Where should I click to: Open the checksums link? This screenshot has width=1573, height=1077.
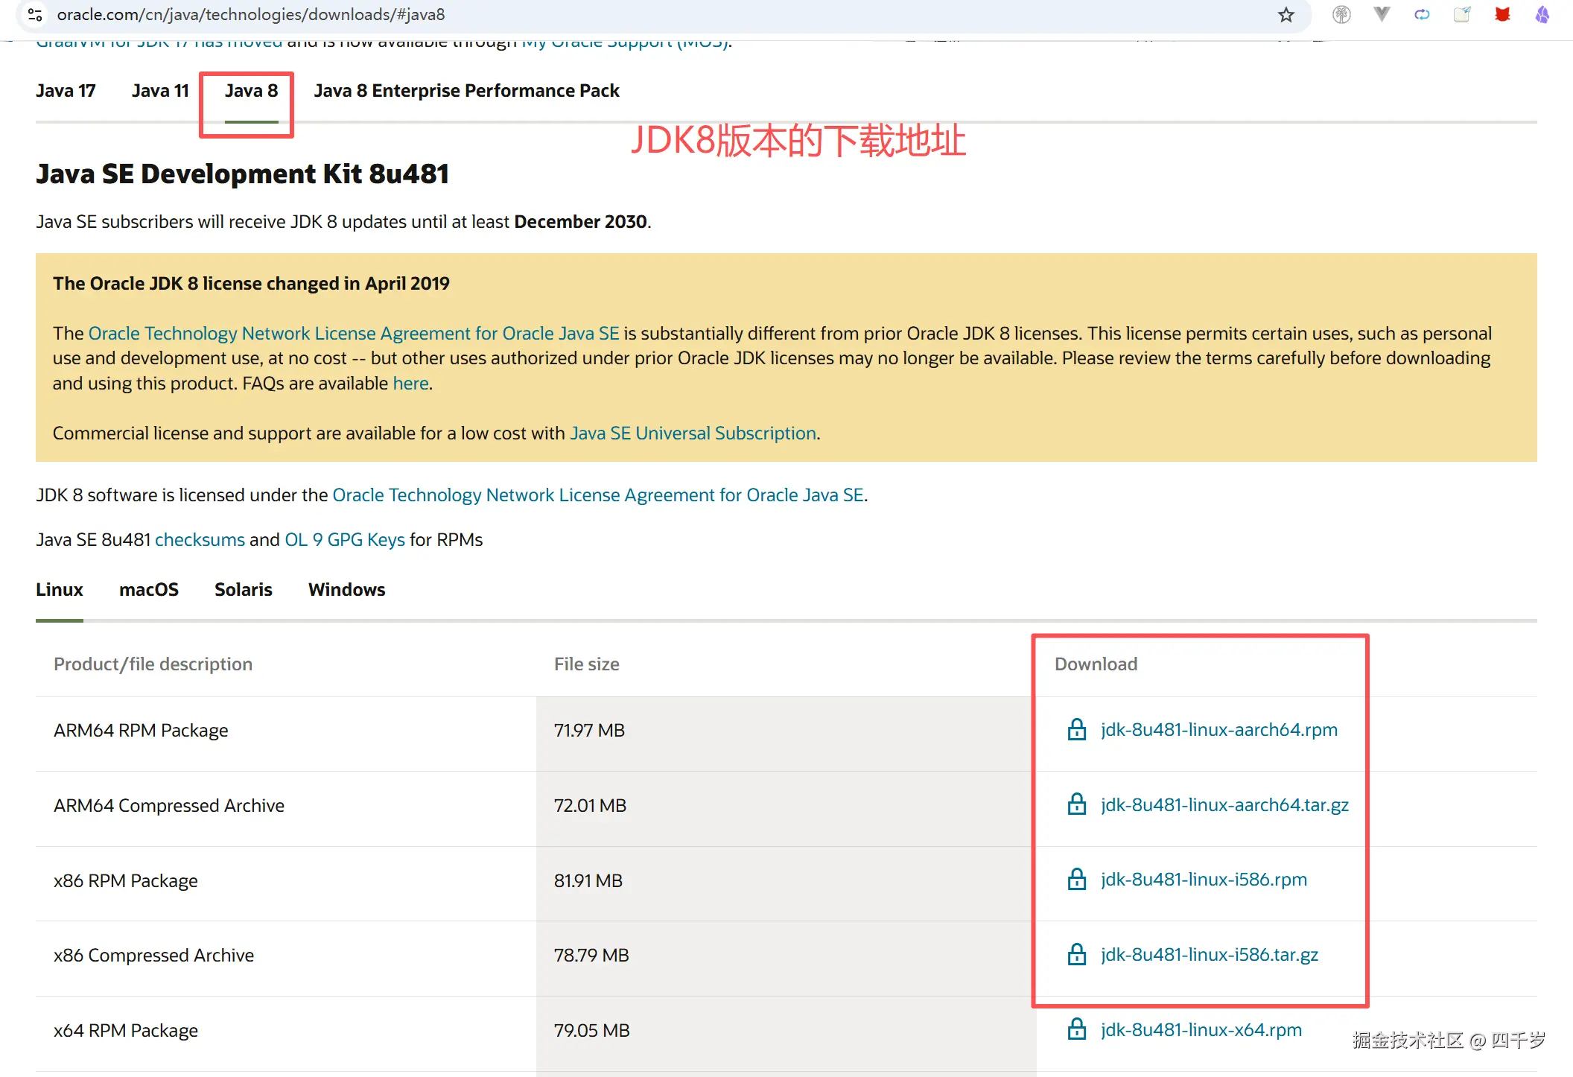(200, 539)
